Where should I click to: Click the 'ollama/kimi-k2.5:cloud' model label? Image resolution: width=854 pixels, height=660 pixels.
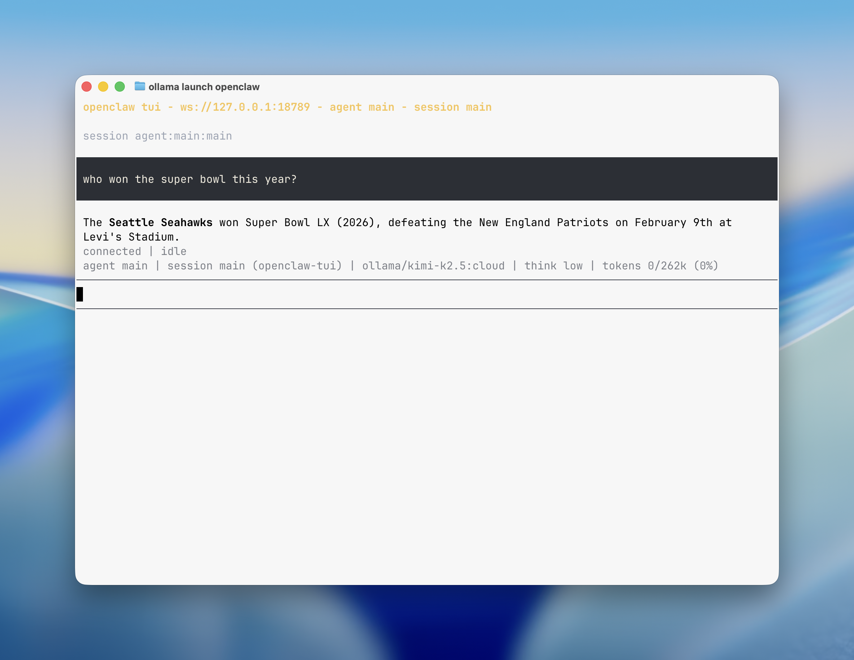click(x=433, y=266)
